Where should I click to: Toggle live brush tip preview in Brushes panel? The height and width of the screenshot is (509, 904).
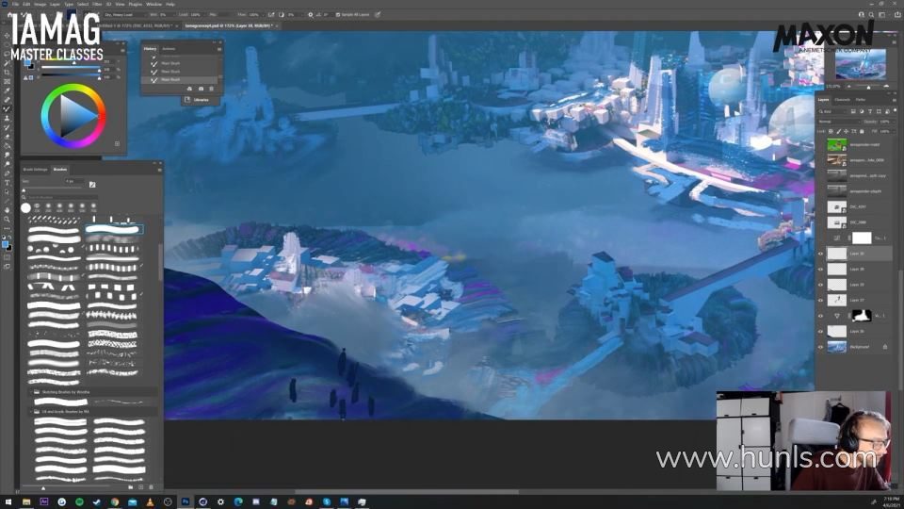pyautogui.click(x=92, y=185)
